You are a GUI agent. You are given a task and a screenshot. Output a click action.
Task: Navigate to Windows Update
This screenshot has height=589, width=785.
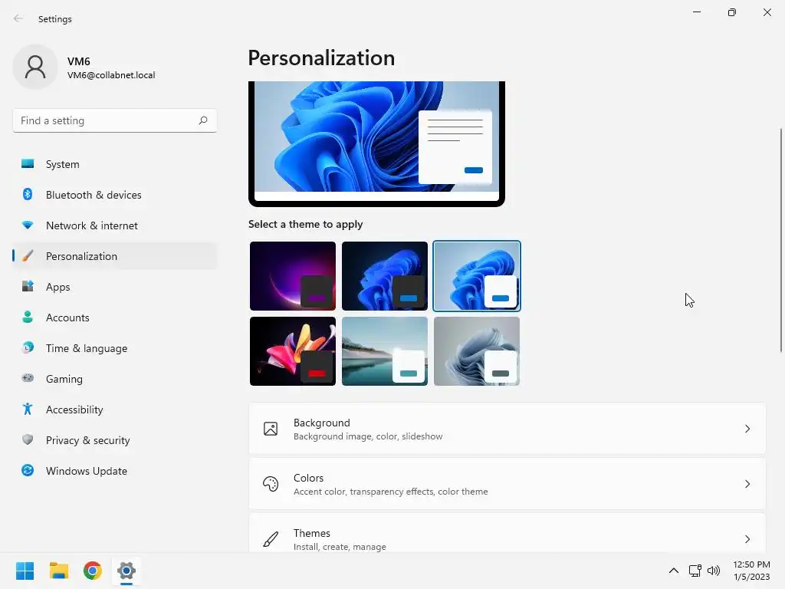115,471
